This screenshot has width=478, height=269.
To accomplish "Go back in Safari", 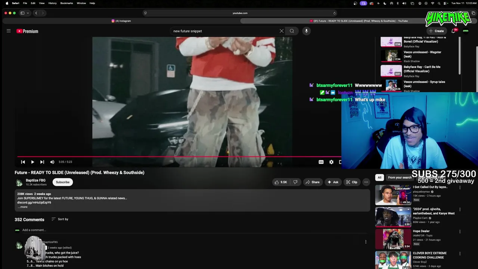I will click(36, 13).
